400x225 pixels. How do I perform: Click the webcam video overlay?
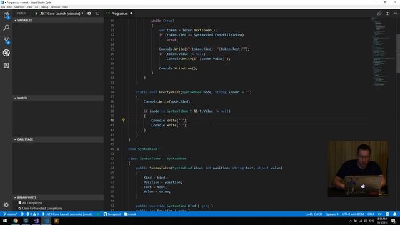(x=357, y=169)
